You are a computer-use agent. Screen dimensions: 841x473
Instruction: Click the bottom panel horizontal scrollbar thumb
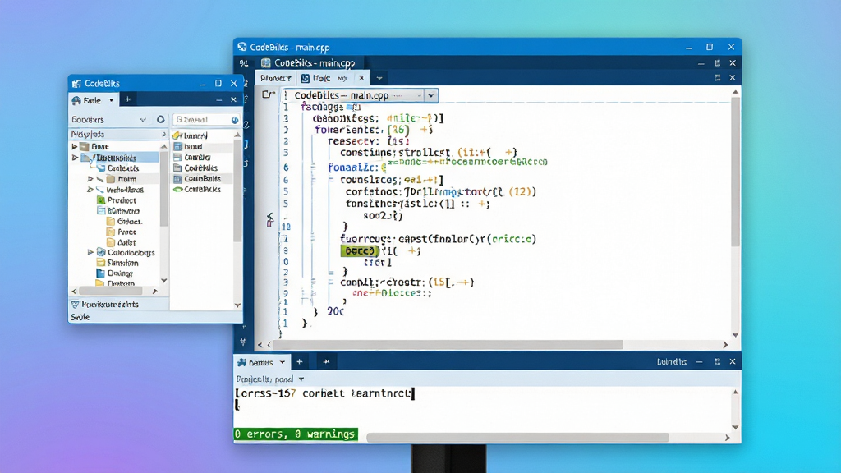[x=517, y=438]
